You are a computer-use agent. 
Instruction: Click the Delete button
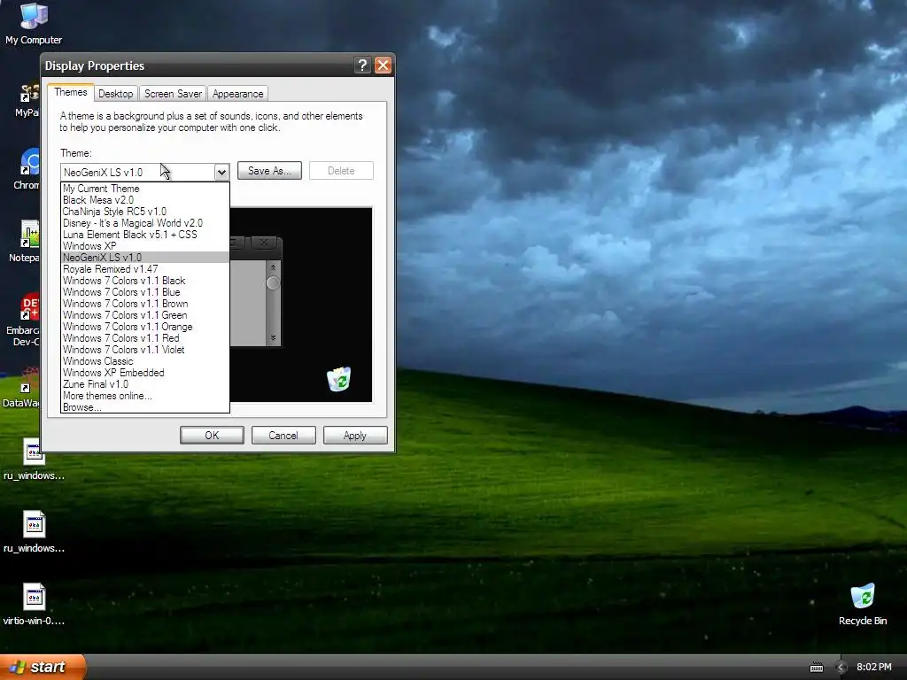tap(341, 171)
